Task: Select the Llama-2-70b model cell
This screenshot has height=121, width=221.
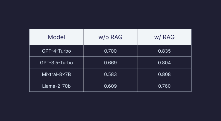Action: pyautogui.click(x=56, y=86)
